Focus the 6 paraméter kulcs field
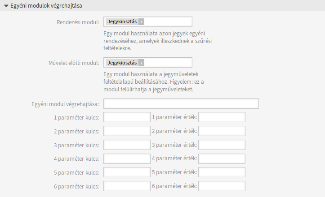 pos(127,186)
